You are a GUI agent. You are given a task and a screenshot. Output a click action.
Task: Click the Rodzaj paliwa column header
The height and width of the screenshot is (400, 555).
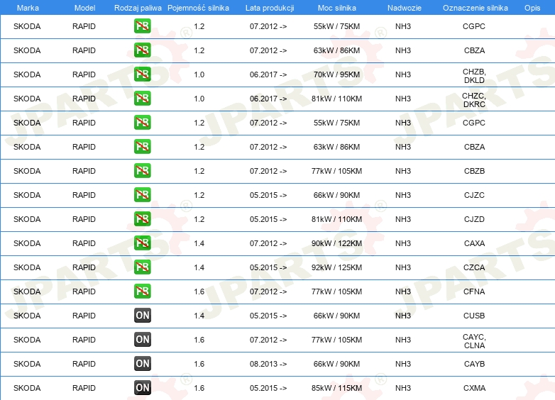point(138,8)
